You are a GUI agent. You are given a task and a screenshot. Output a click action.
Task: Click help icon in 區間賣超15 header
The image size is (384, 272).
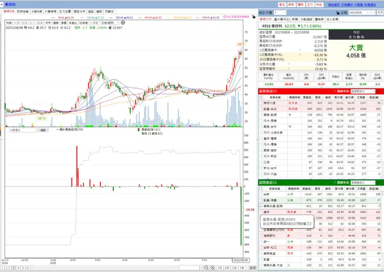coord(335,182)
